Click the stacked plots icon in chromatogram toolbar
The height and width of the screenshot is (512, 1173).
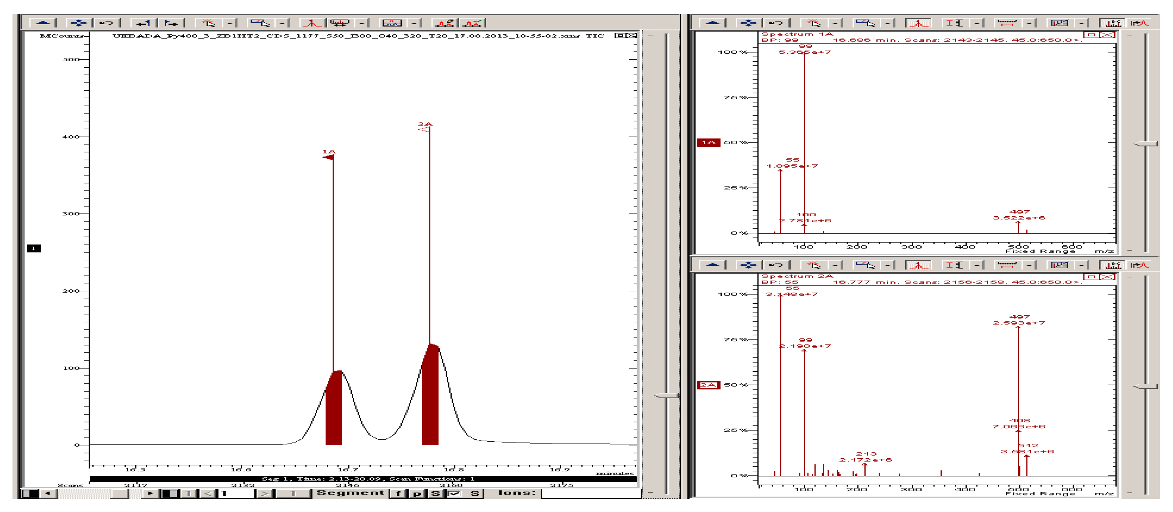pyautogui.click(x=392, y=23)
